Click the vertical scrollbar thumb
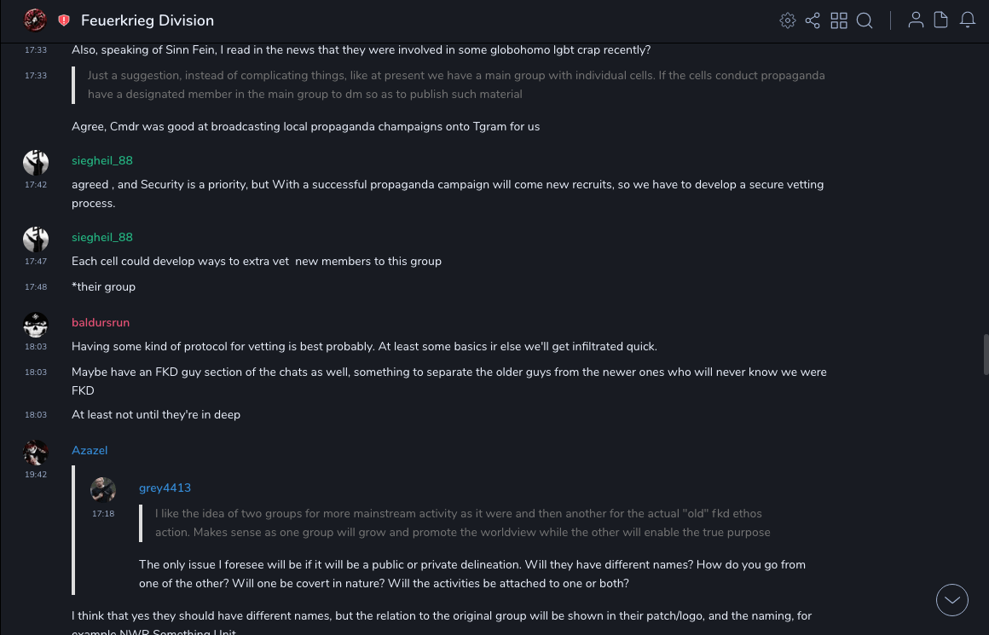 986,355
